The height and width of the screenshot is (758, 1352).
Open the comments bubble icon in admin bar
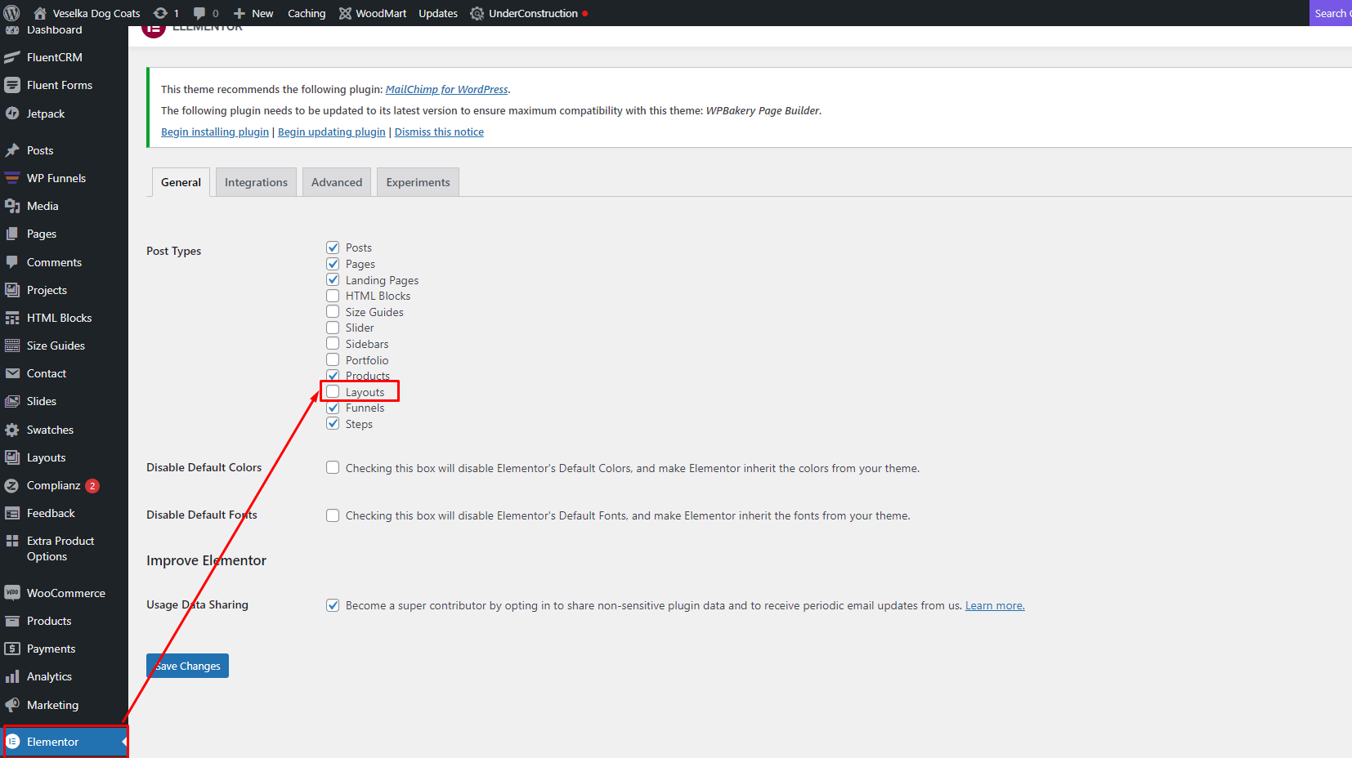pos(199,13)
